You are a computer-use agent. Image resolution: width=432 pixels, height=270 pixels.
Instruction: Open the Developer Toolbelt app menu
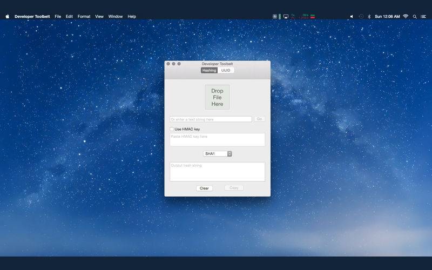pyautogui.click(x=32, y=17)
